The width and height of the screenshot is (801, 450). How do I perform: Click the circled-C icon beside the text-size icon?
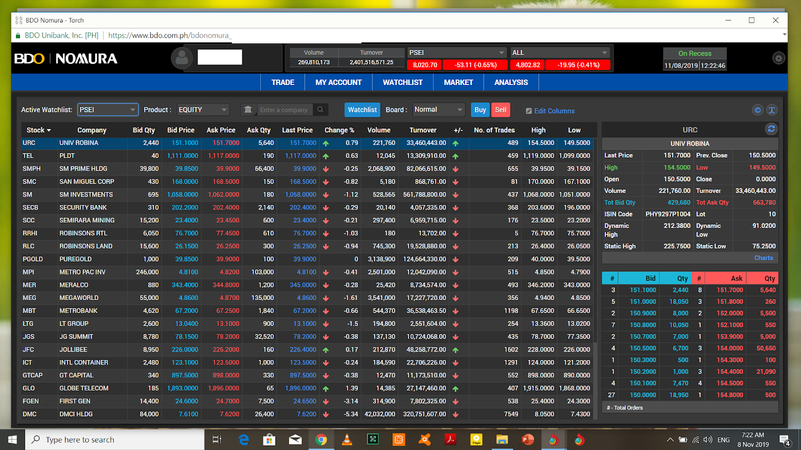pyautogui.click(x=757, y=110)
